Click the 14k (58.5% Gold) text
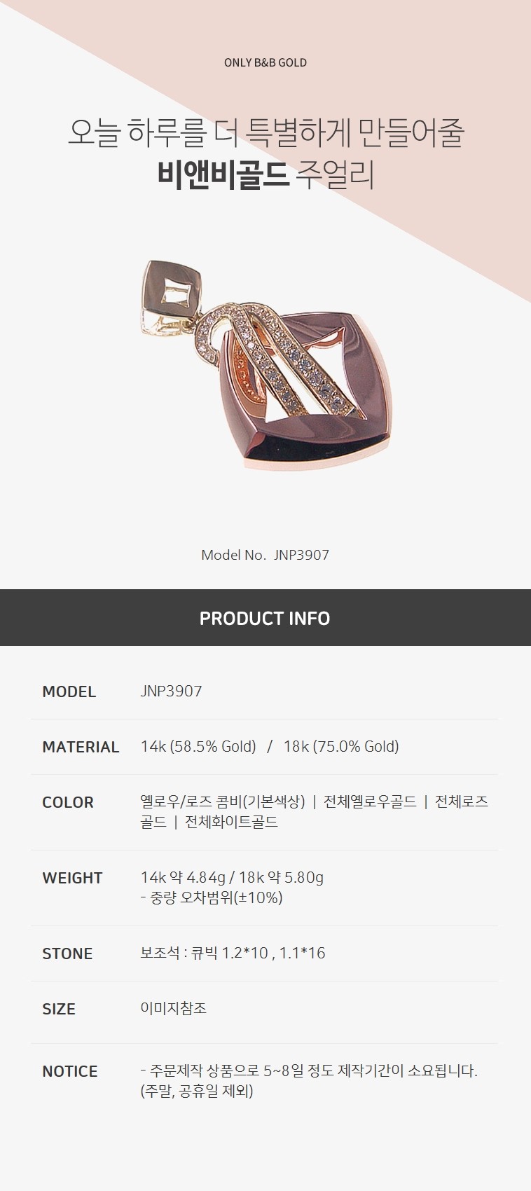This screenshot has height=1191, width=531. 198,747
